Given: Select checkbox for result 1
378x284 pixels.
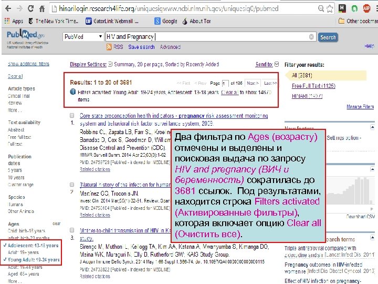Looking at the screenshot, I should (72, 115).
